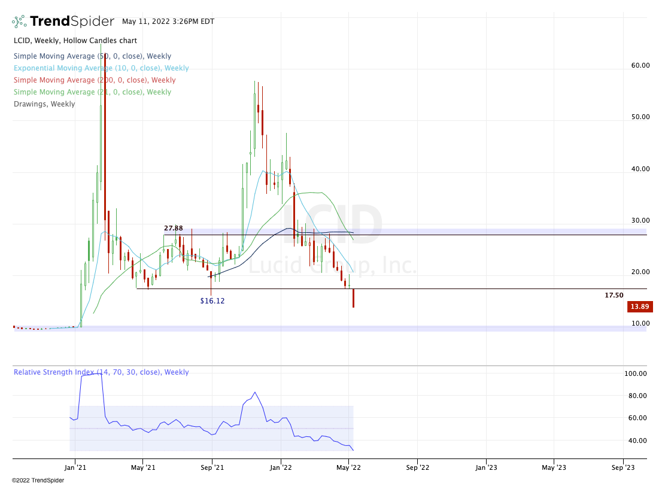The width and height of the screenshot is (665, 486).
Task: Click the TrendSpider brand name text
Action: point(72,21)
